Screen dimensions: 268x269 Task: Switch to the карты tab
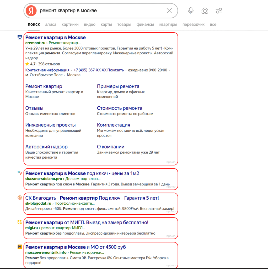coord(106,24)
